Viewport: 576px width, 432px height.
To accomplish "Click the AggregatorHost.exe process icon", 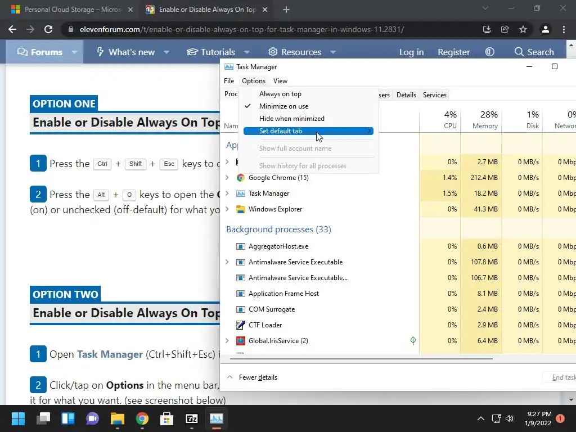I will pos(241,246).
